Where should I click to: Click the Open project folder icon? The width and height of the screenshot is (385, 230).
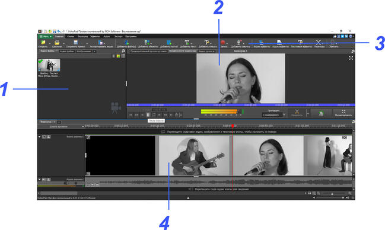[x=43, y=43]
